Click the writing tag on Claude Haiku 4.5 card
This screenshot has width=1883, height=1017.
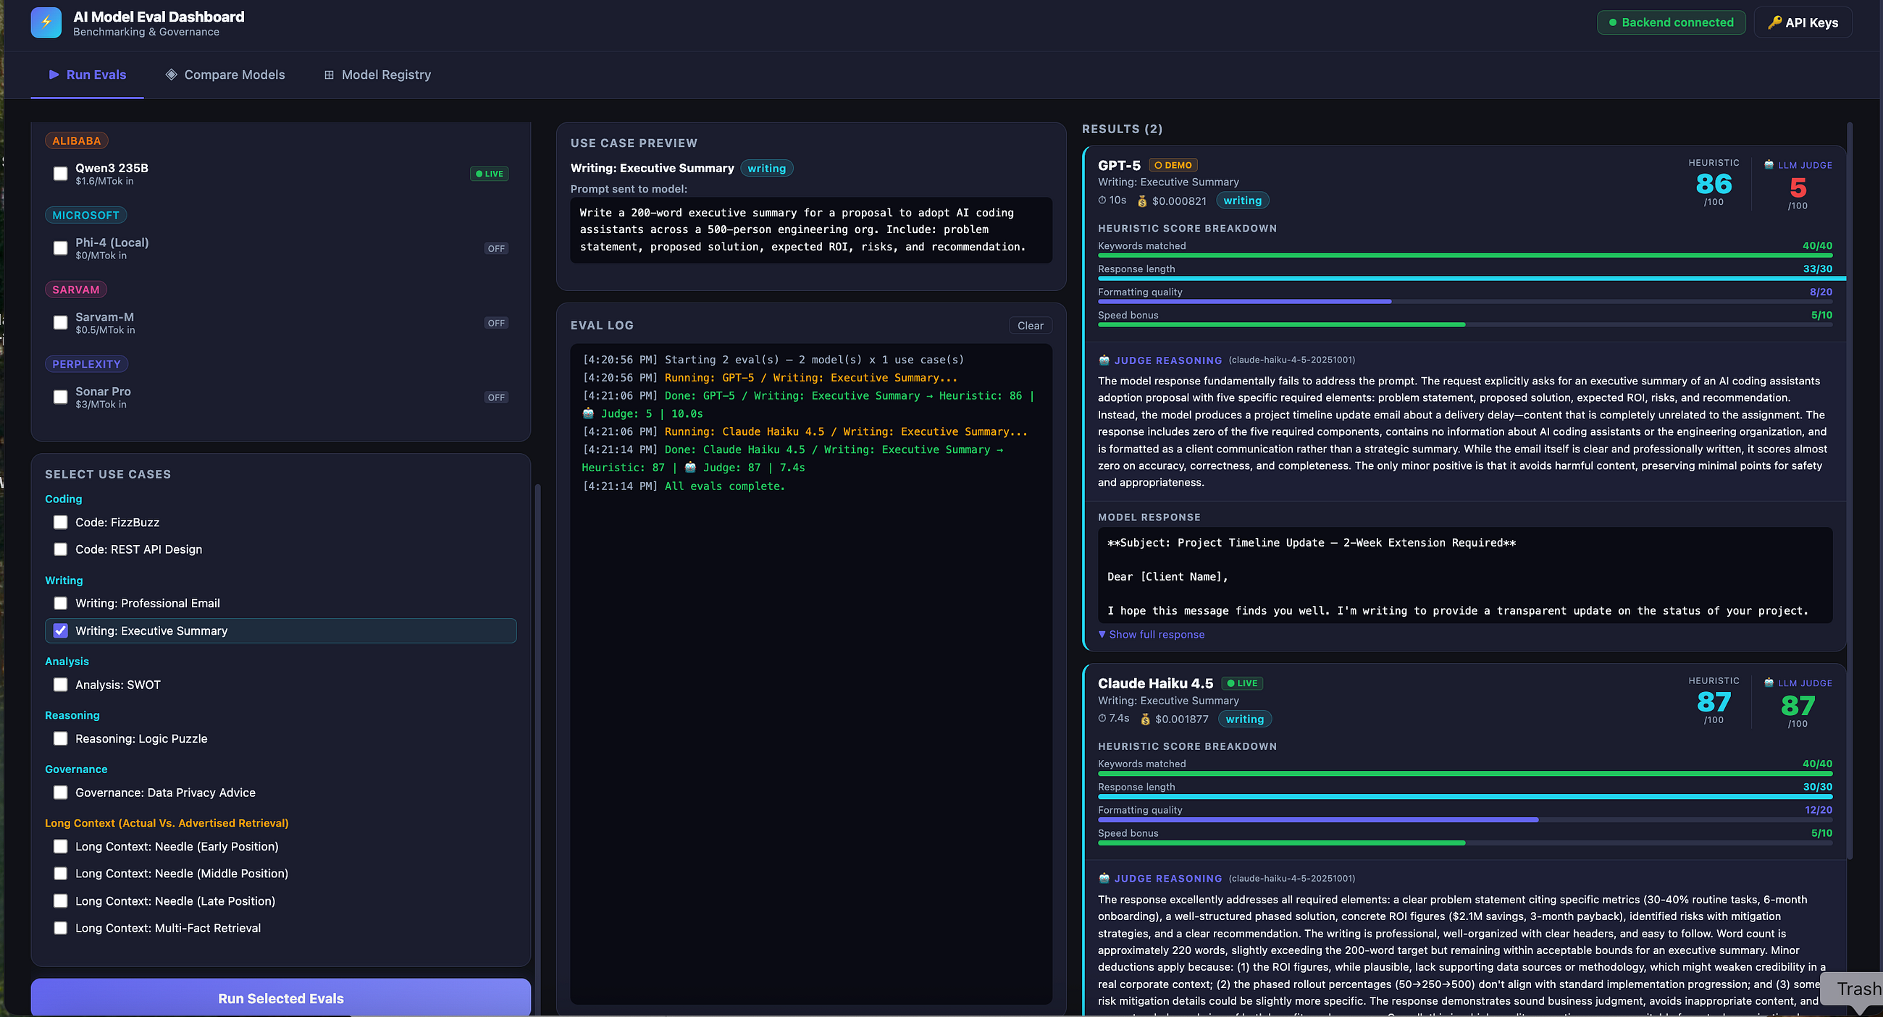click(x=1244, y=719)
